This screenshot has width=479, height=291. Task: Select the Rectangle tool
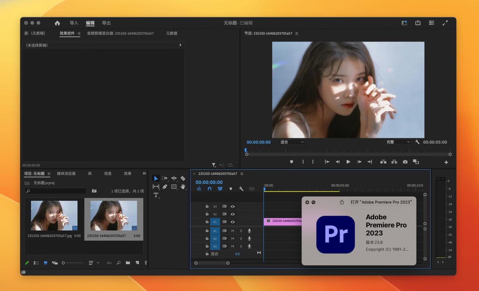pos(174,187)
